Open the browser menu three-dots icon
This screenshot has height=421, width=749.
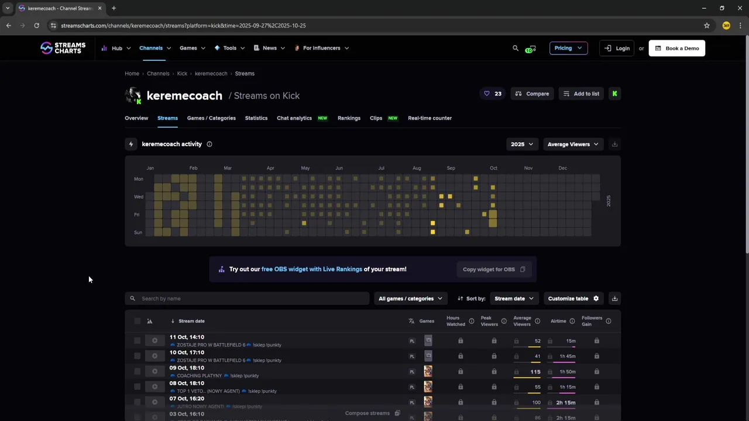(x=740, y=26)
